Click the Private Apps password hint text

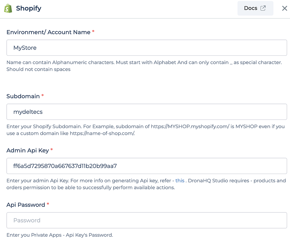coord(60,235)
